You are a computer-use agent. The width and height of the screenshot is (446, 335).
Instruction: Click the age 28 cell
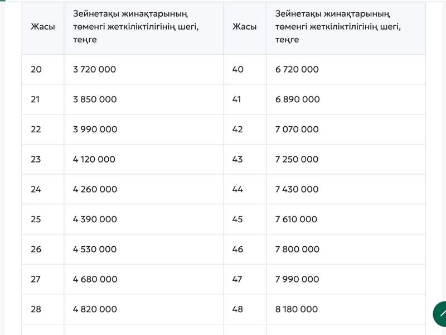37,309
